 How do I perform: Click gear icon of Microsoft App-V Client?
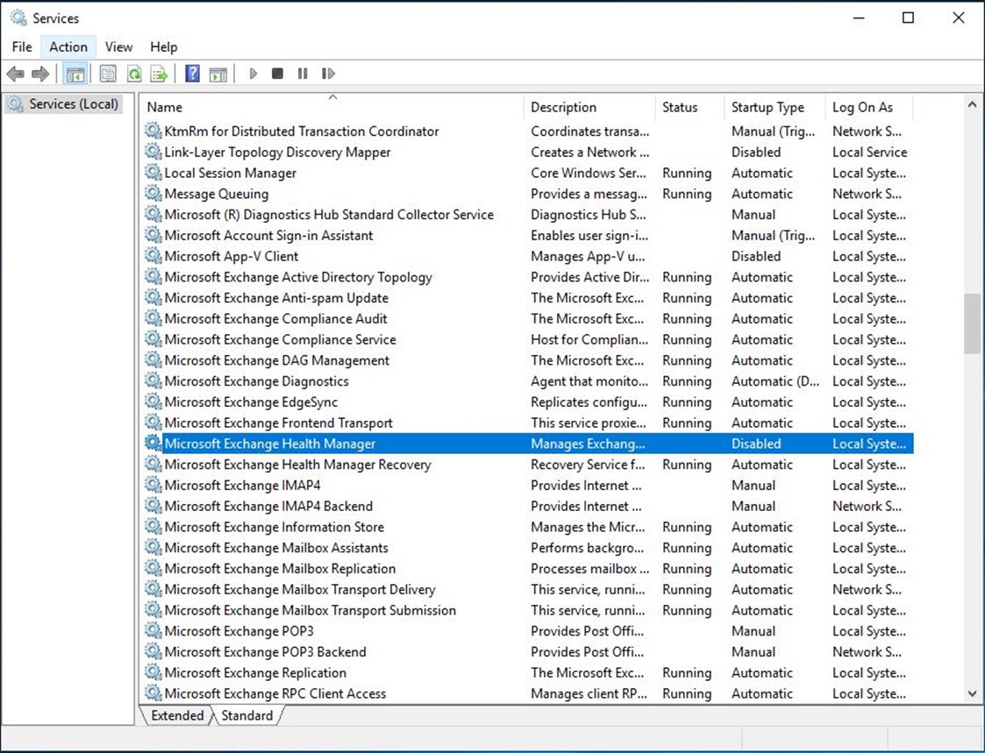pyautogui.click(x=153, y=256)
